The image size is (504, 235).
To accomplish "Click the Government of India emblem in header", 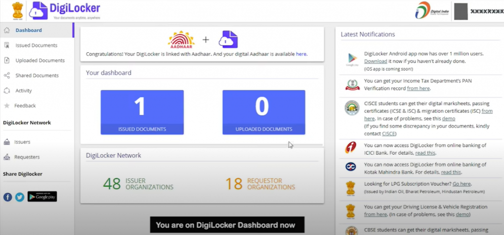I will [x=18, y=11].
